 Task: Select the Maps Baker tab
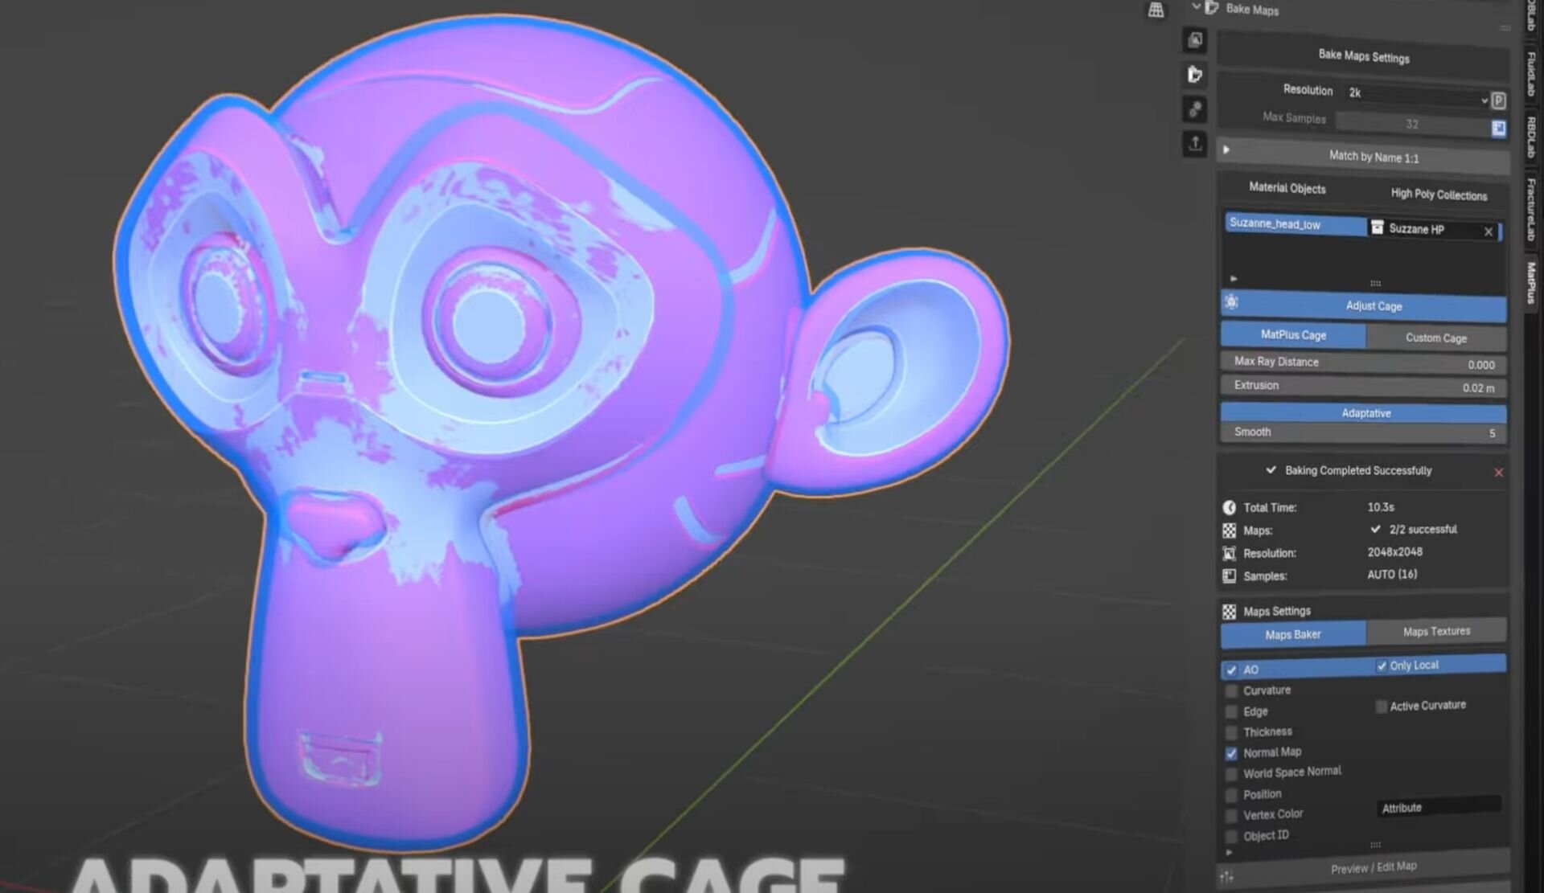click(x=1293, y=635)
